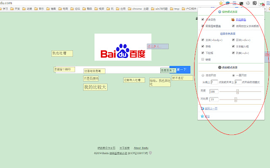Click the Baidu logo image
Image resolution: width=270 pixels, height=168 pixels.
coord(123,47)
